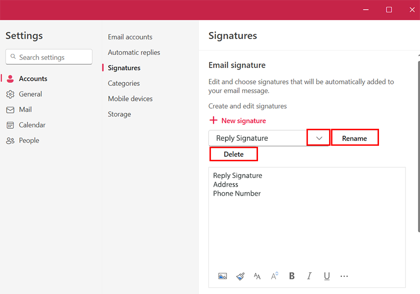This screenshot has width=420, height=294.
Task: Switch to Calendar settings
Action: pyautogui.click(x=32, y=125)
